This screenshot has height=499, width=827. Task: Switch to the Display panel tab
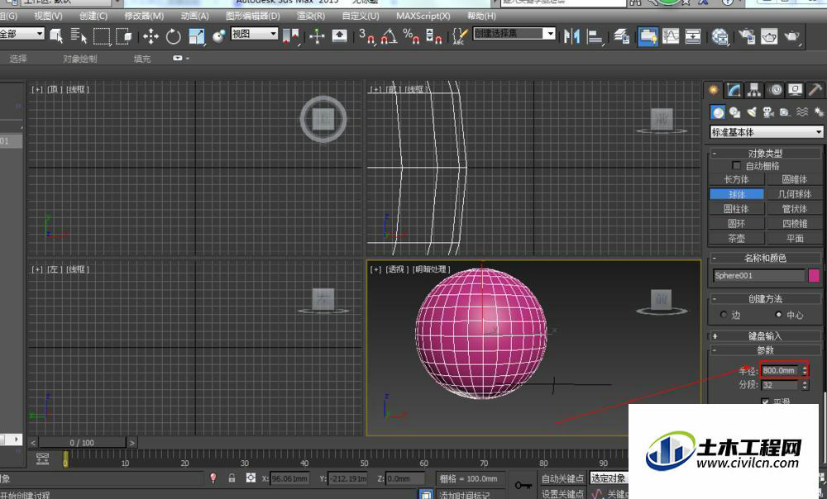tap(795, 90)
